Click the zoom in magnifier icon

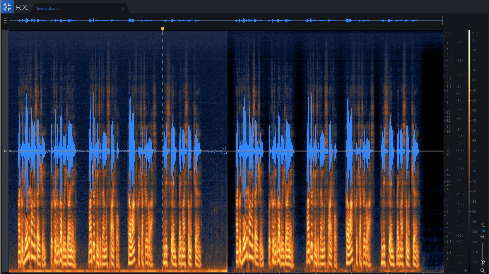(483, 237)
